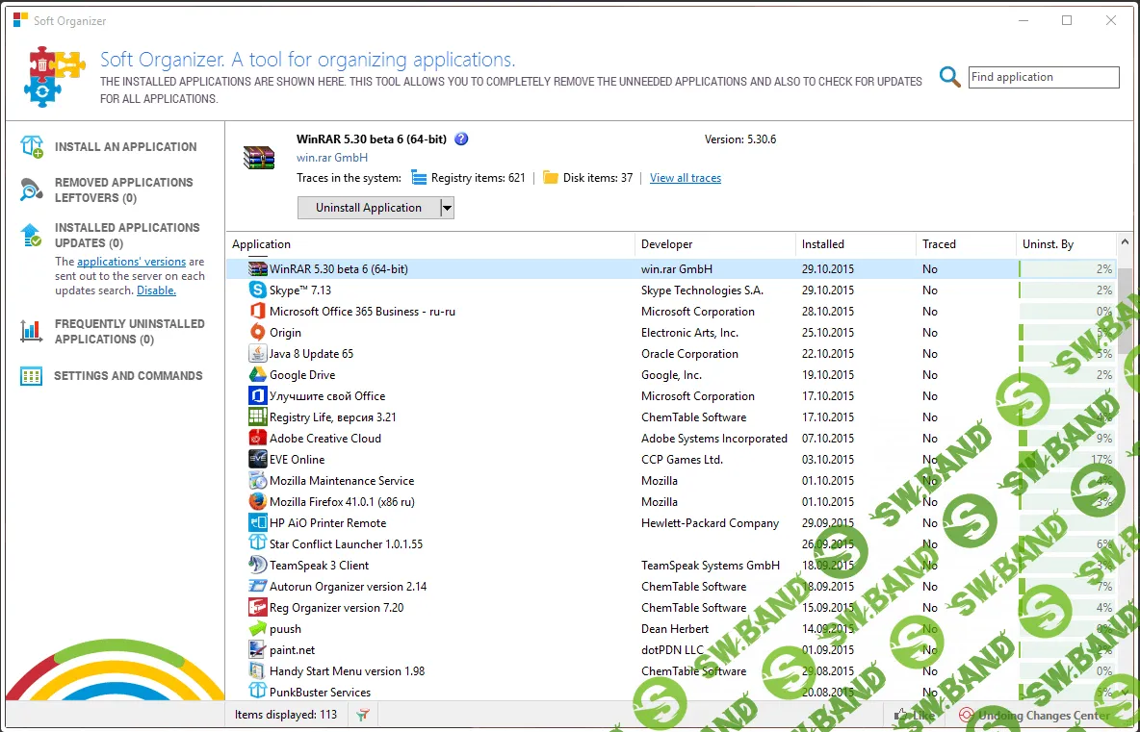Open the Removed Applications Leftovers icon

tap(32, 190)
